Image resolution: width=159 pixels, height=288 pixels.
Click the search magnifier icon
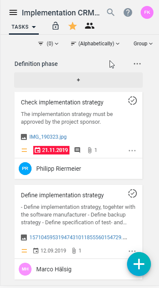click(x=110, y=12)
